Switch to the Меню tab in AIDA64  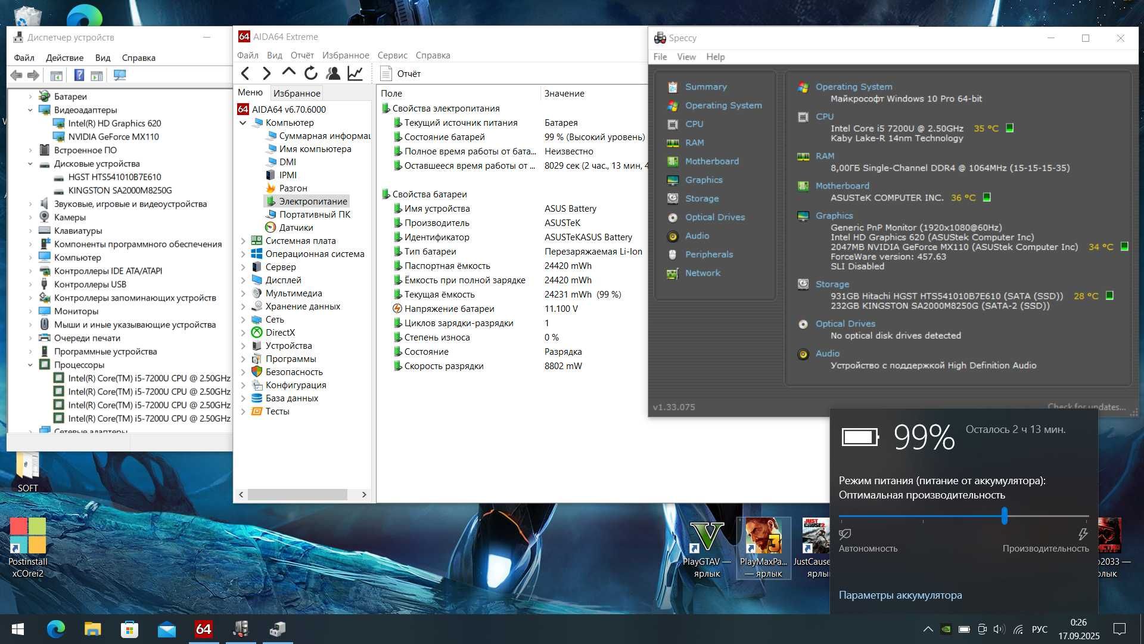coord(250,92)
